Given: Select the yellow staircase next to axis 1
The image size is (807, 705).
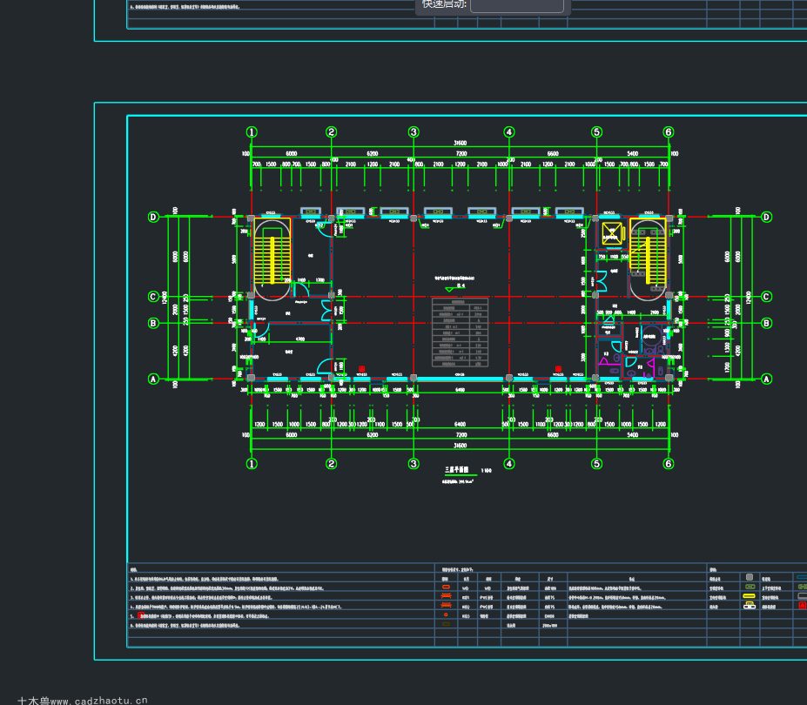Looking at the screenshot, I should pyautogui.click(x=272, y=252).
